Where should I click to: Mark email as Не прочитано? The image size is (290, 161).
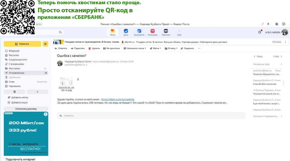coord(111,48)
